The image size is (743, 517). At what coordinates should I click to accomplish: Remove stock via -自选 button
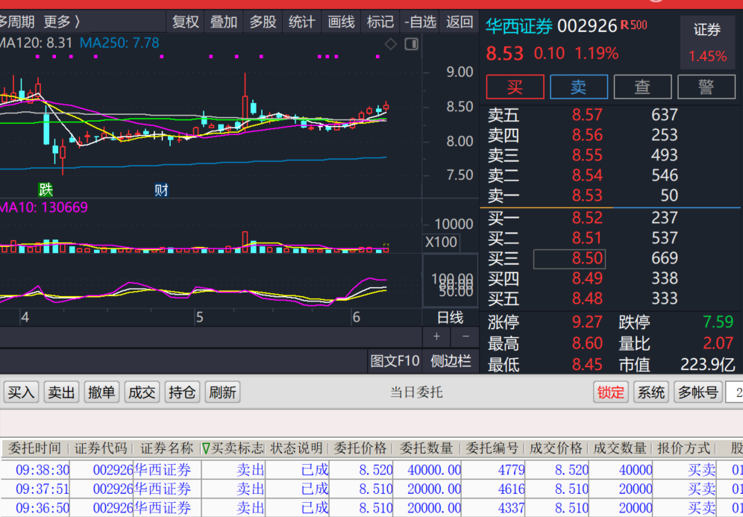coord(420,22)
